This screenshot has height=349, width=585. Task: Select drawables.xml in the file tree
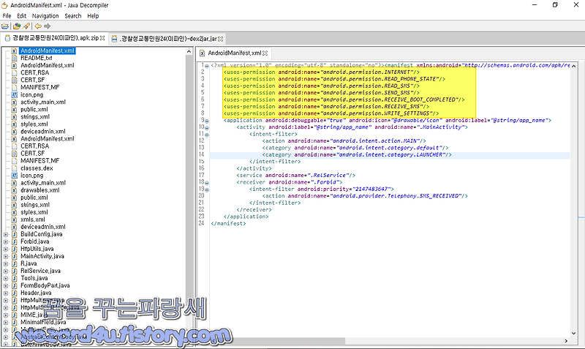tap(40, 190)
